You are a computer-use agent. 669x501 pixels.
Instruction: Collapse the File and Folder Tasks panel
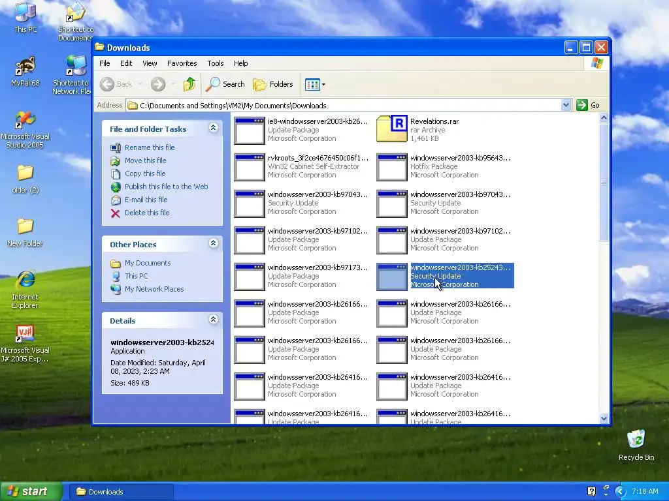(214, 128)
